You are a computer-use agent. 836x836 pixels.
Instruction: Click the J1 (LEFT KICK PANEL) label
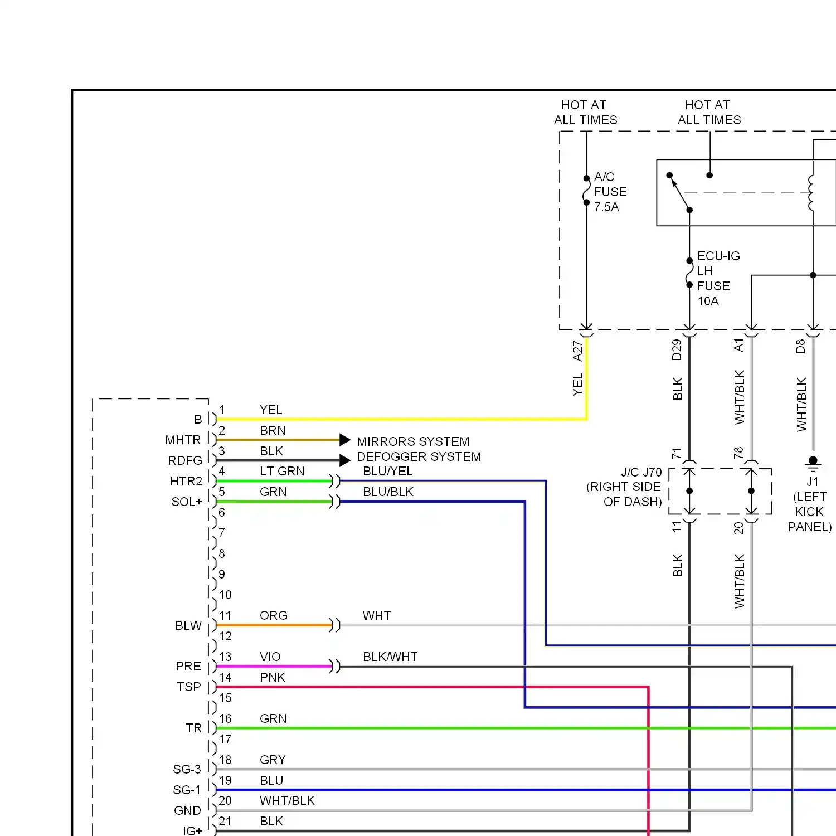click(x=810, y=504)
